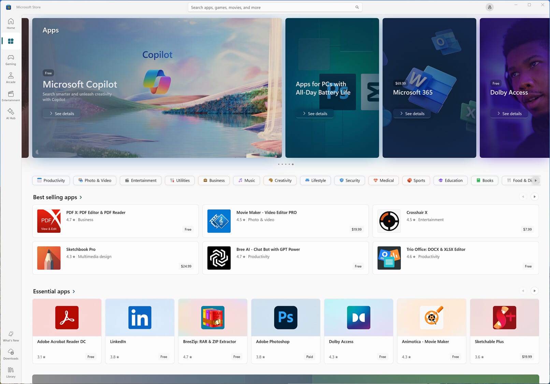Expand the Best selling apps list
Screen dimensions: 550x384
(58, 197)
